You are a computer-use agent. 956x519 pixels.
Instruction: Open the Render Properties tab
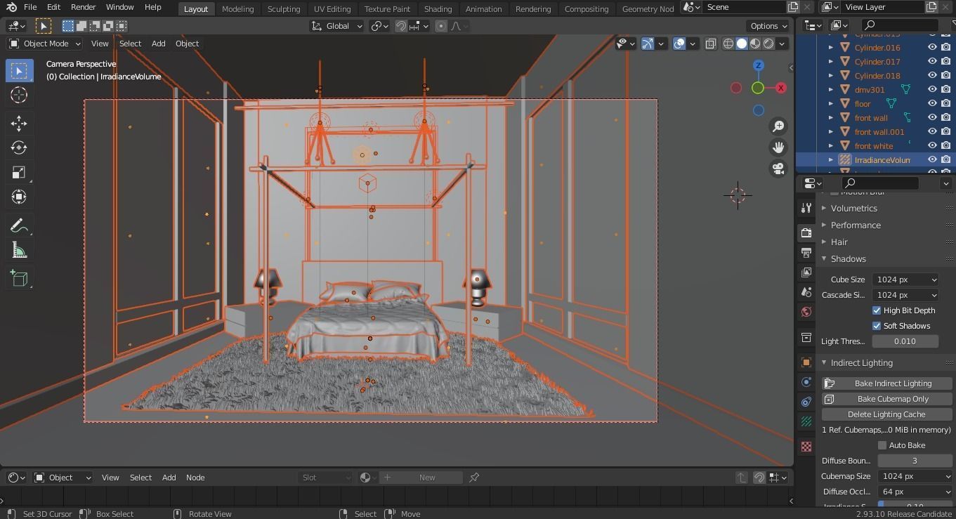[806, 232]
